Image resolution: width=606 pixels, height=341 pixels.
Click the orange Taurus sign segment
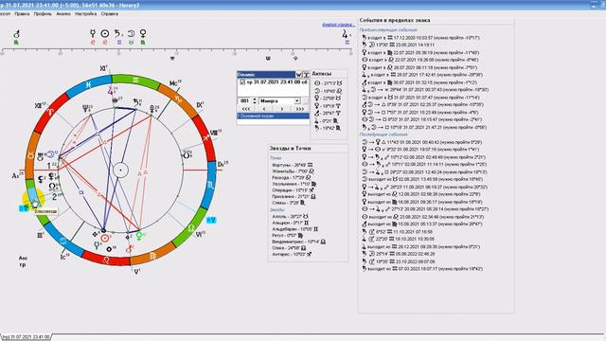(31, 155)
